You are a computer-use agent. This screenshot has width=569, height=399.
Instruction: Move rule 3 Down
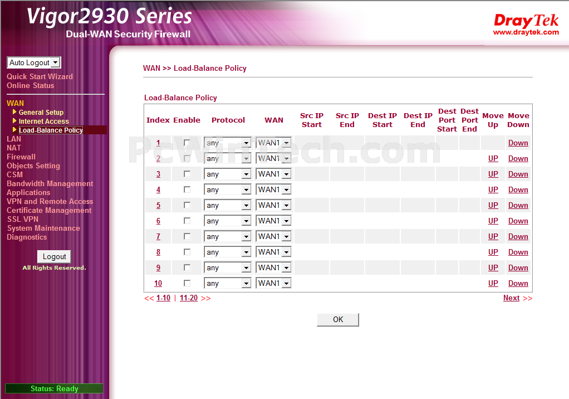(x=518, y=174)
